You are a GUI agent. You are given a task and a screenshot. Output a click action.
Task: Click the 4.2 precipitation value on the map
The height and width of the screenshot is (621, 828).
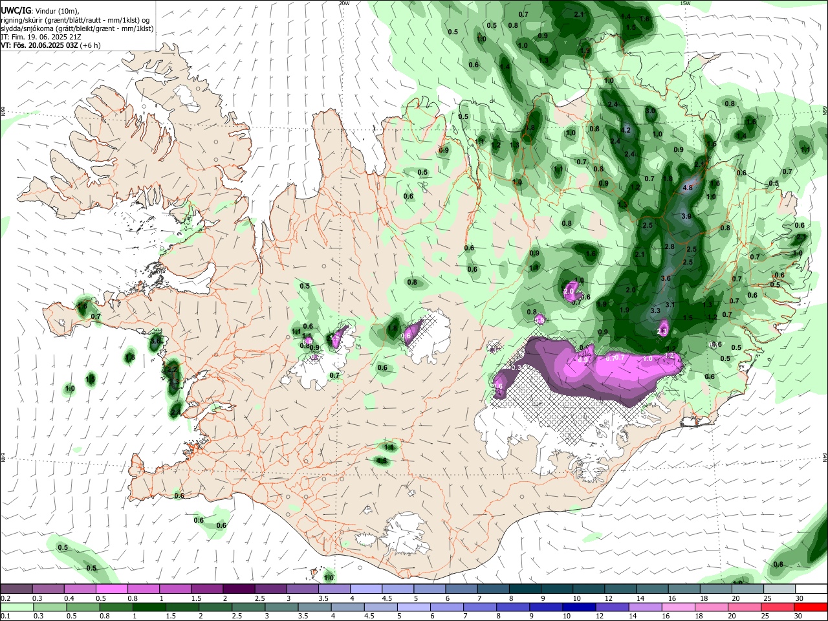(626, 130)
